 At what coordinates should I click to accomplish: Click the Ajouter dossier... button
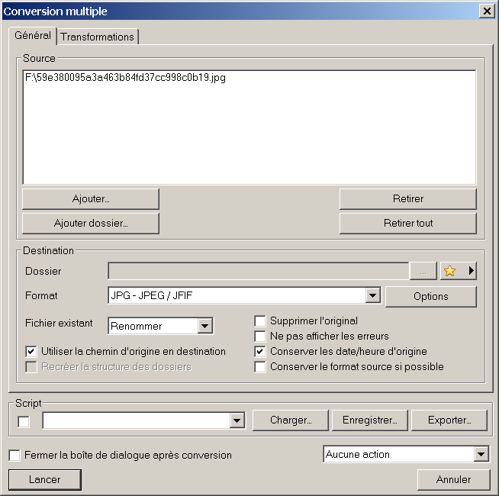(91, 223)
